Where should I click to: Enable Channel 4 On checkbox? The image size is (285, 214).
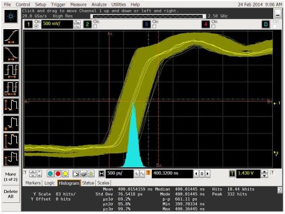point(213,26)
